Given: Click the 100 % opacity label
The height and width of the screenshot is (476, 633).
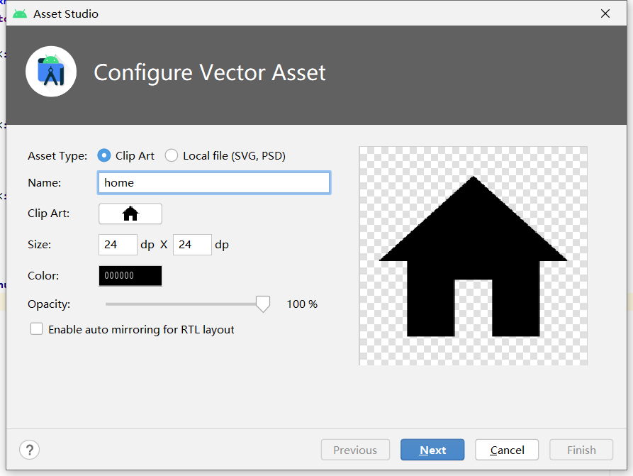Looking at the screenshot, I should click(x=301, y=304).
